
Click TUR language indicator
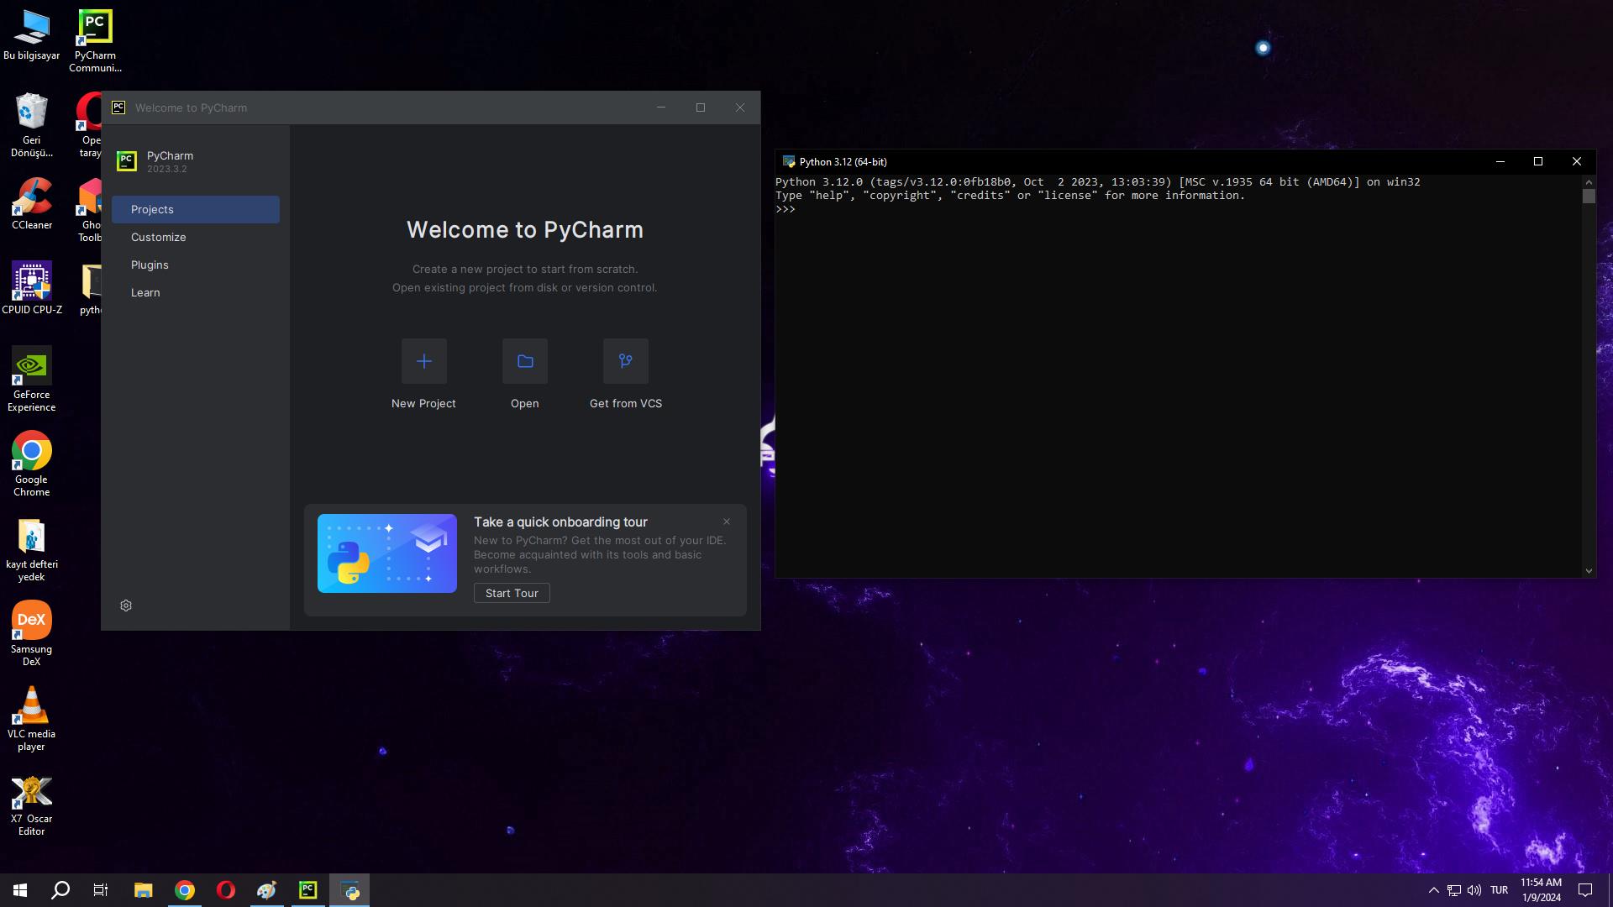pos(1500,890)
